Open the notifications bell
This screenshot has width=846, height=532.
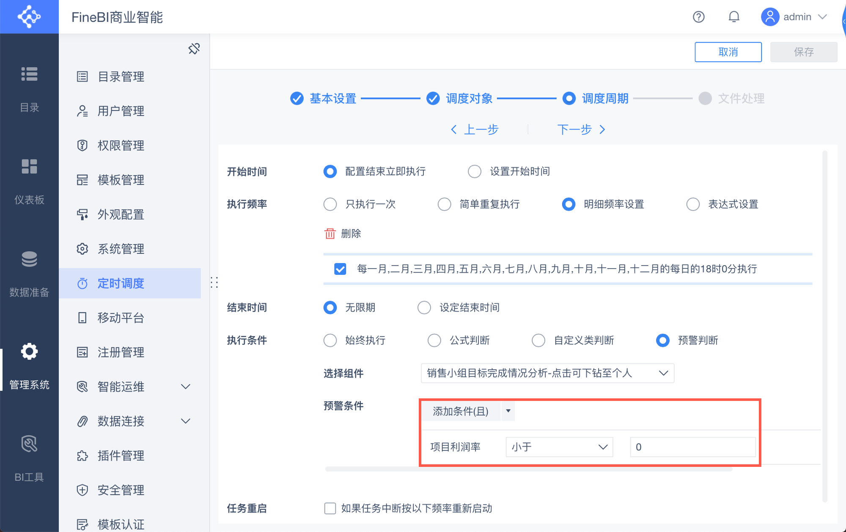[x=734, y=17]
